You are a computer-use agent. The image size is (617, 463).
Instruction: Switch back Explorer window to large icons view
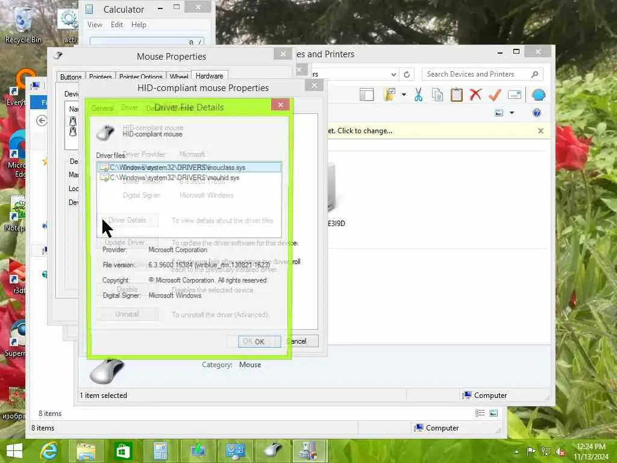point(493,413)
